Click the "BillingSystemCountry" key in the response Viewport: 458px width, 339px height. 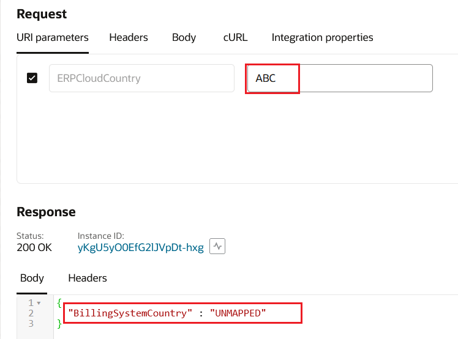click(x=130, y=313)
